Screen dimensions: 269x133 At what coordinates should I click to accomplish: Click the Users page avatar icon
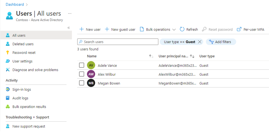[x=9, y=16]
